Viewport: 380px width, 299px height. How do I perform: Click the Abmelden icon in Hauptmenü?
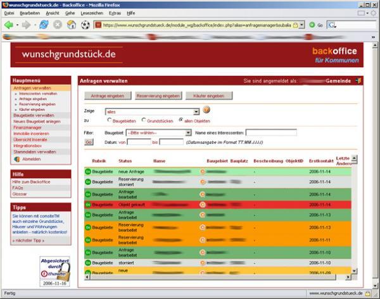[x=16, y=159]
